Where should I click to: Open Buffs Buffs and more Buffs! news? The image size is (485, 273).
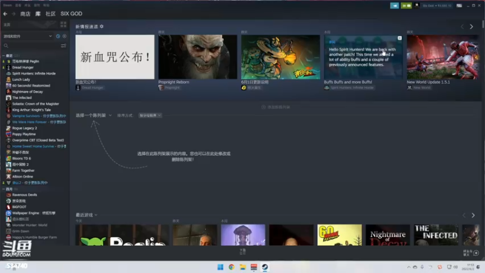click(x=363, y=57)
